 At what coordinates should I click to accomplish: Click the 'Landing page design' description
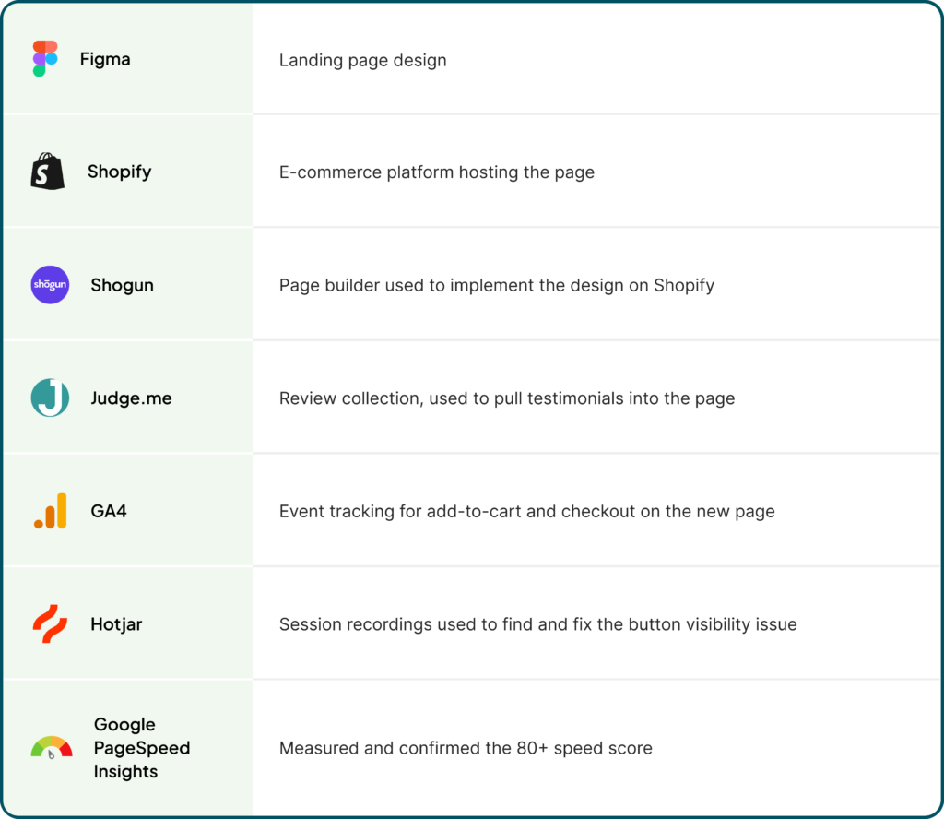tap(363, 60)
